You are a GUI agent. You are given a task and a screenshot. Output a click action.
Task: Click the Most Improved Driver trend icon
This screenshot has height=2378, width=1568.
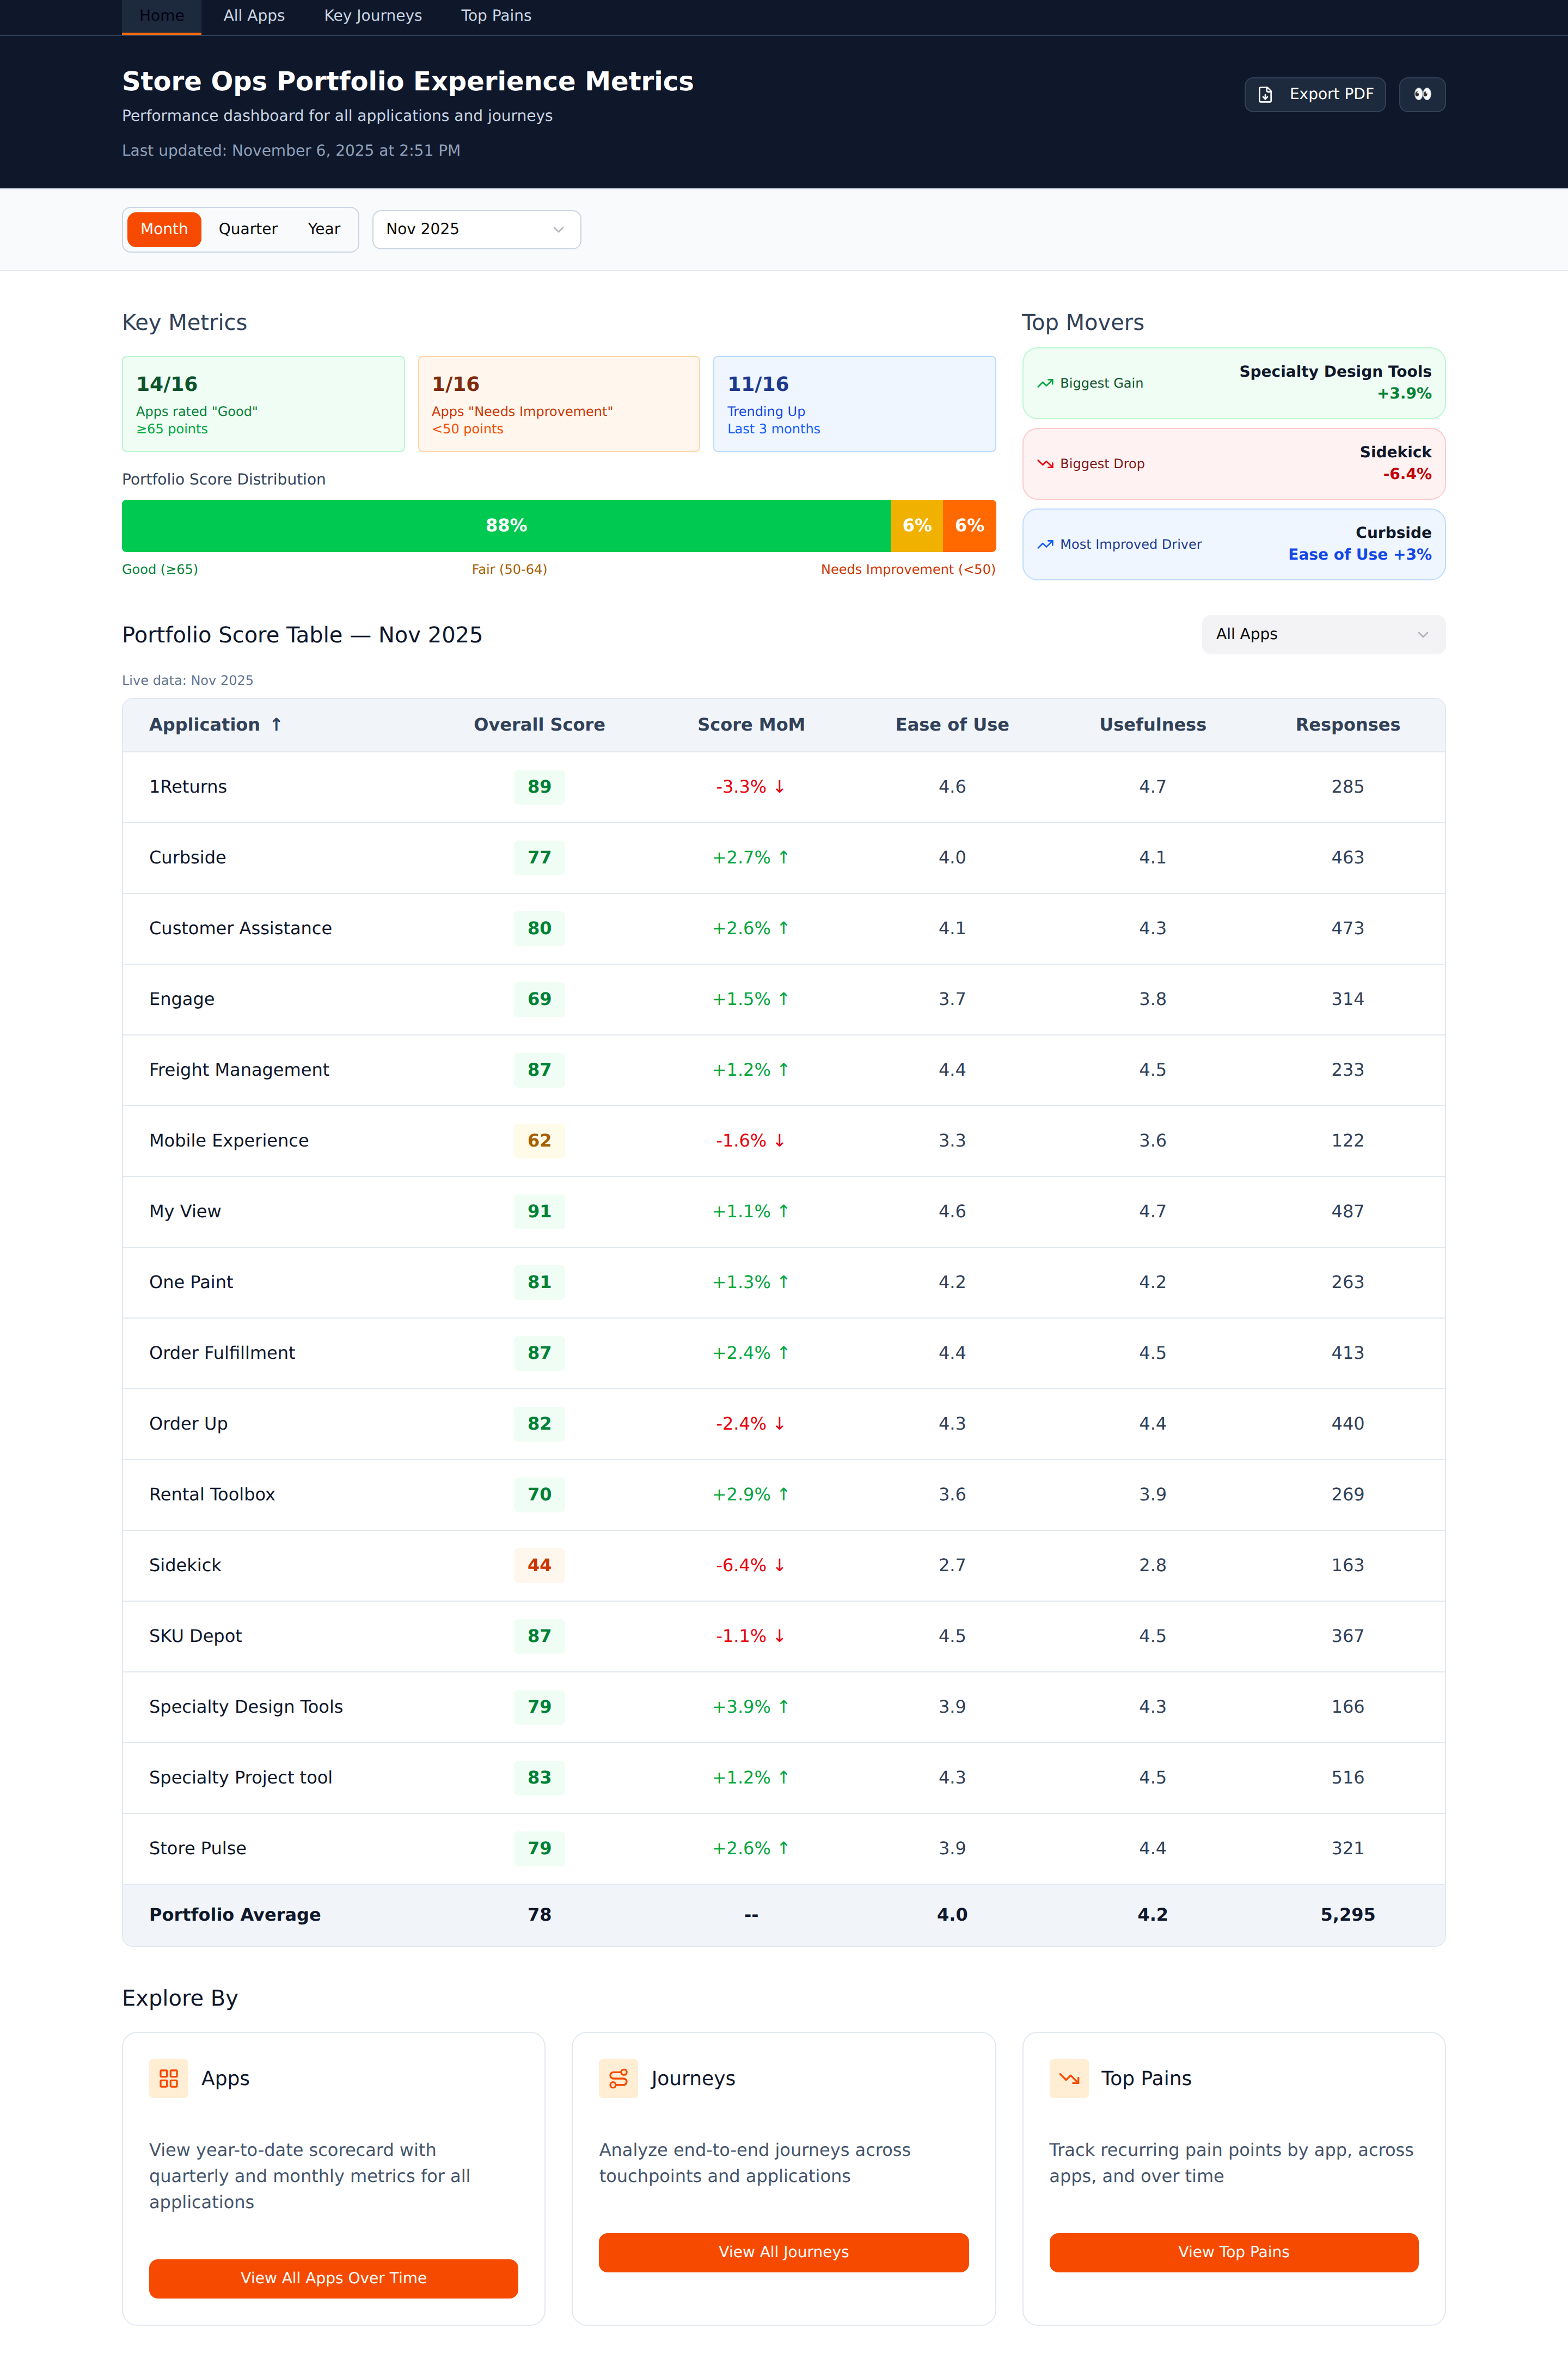click(1045, 544)
